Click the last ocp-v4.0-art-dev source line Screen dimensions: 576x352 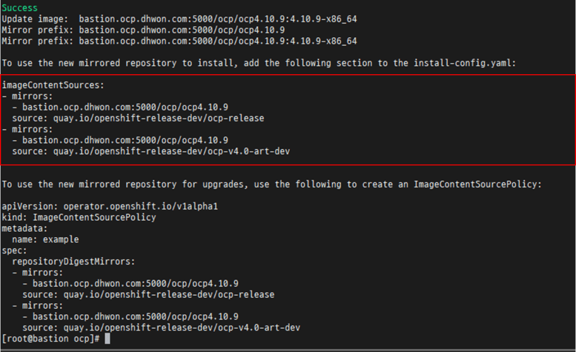pyautogui.click(x=161, y=327)
